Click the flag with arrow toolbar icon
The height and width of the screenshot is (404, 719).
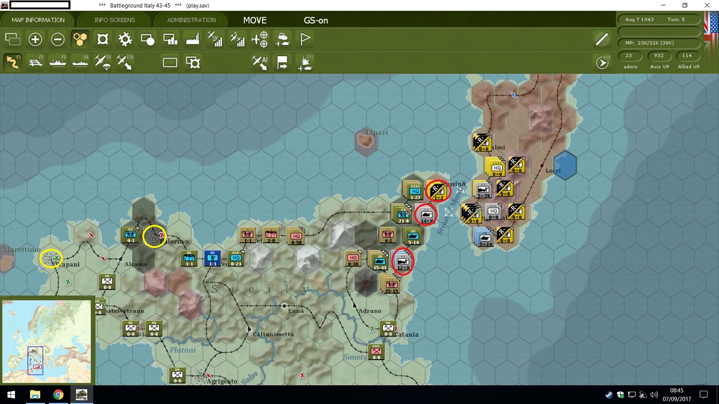(x=282, y=63)
